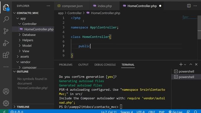Open the Debug Console tab
Viewport: 201px width, 113px height.
pos(105,65)
